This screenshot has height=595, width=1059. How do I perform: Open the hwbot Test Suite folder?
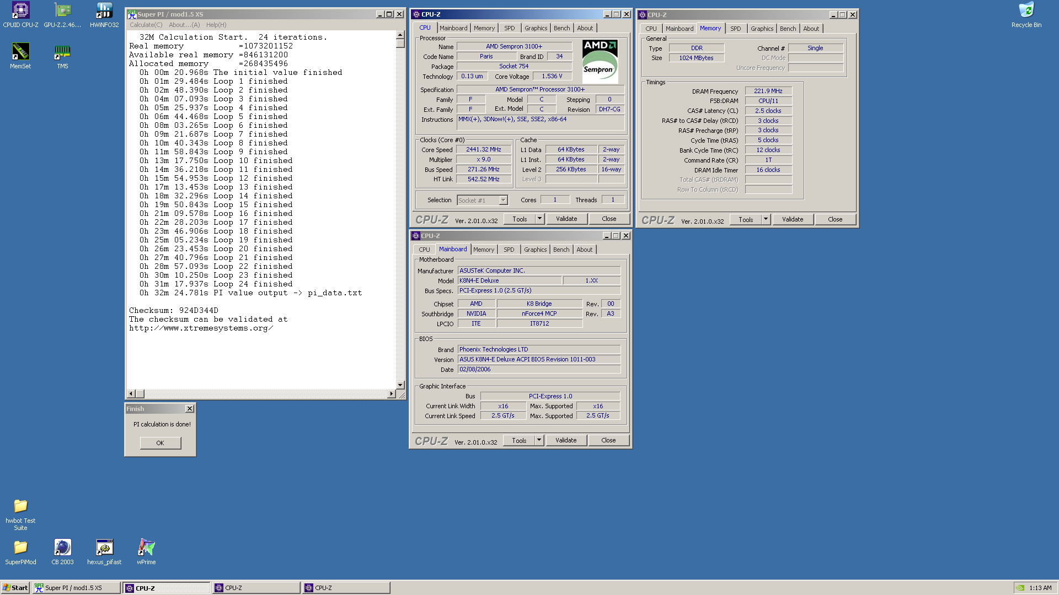pos(20,515)
